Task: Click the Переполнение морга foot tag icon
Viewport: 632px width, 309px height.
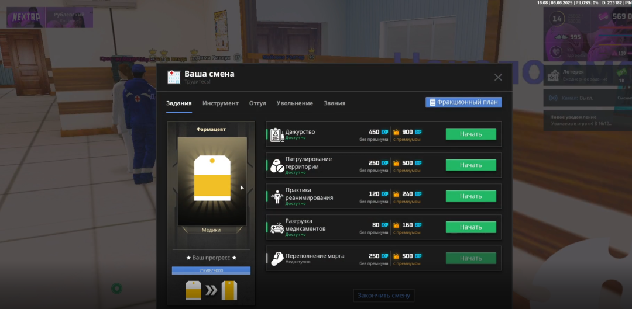Action: [277, 258]
